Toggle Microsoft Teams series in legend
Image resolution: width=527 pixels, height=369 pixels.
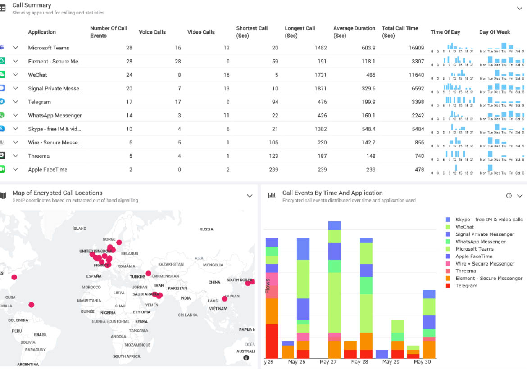pyautogui.click(x=474, y=249)
